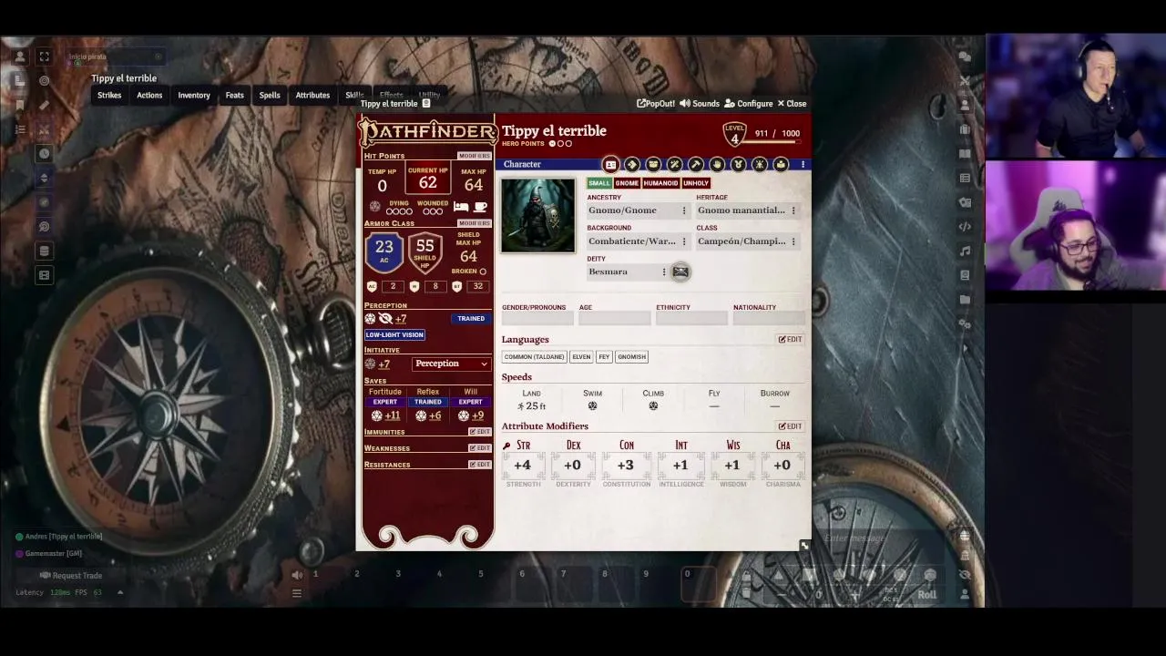1166x656 pixels.
Task: Roll Reflex save +6
Action: [428, 415]
